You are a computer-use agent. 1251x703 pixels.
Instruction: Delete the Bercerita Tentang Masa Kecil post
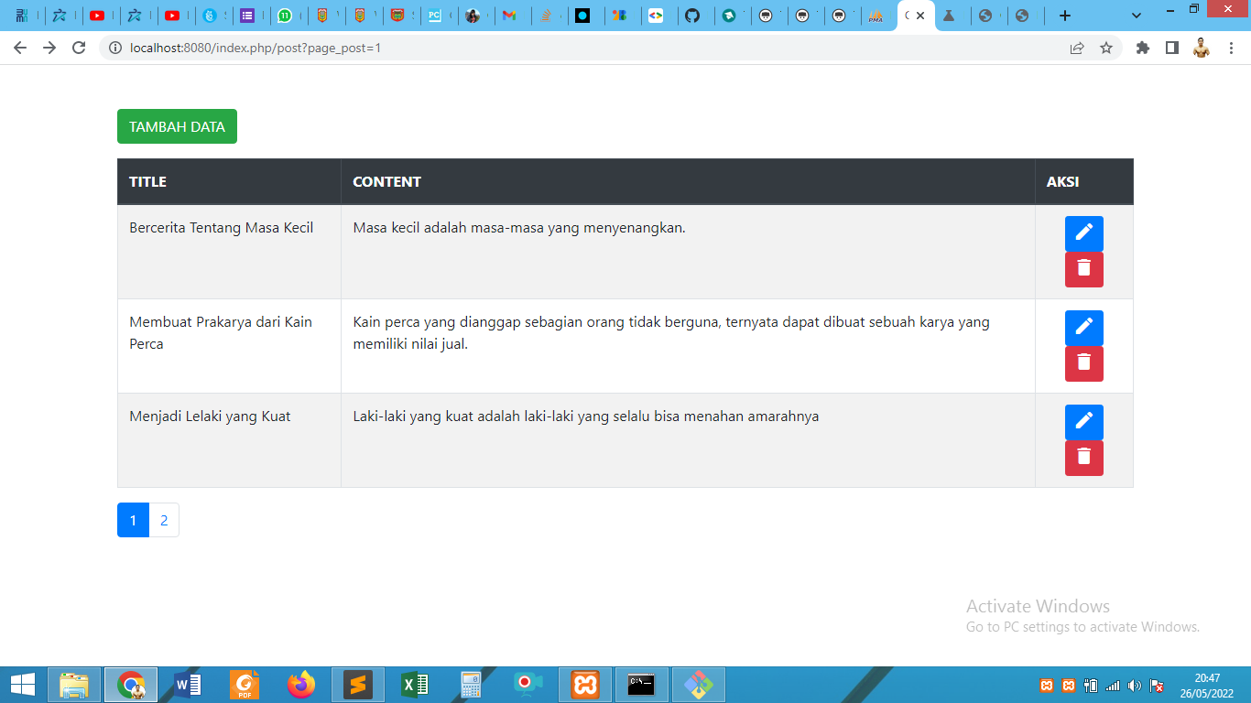(x=1084, y=269)
